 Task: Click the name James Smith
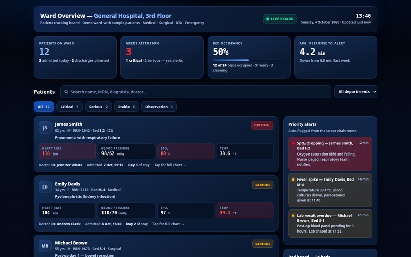[68, 124]
